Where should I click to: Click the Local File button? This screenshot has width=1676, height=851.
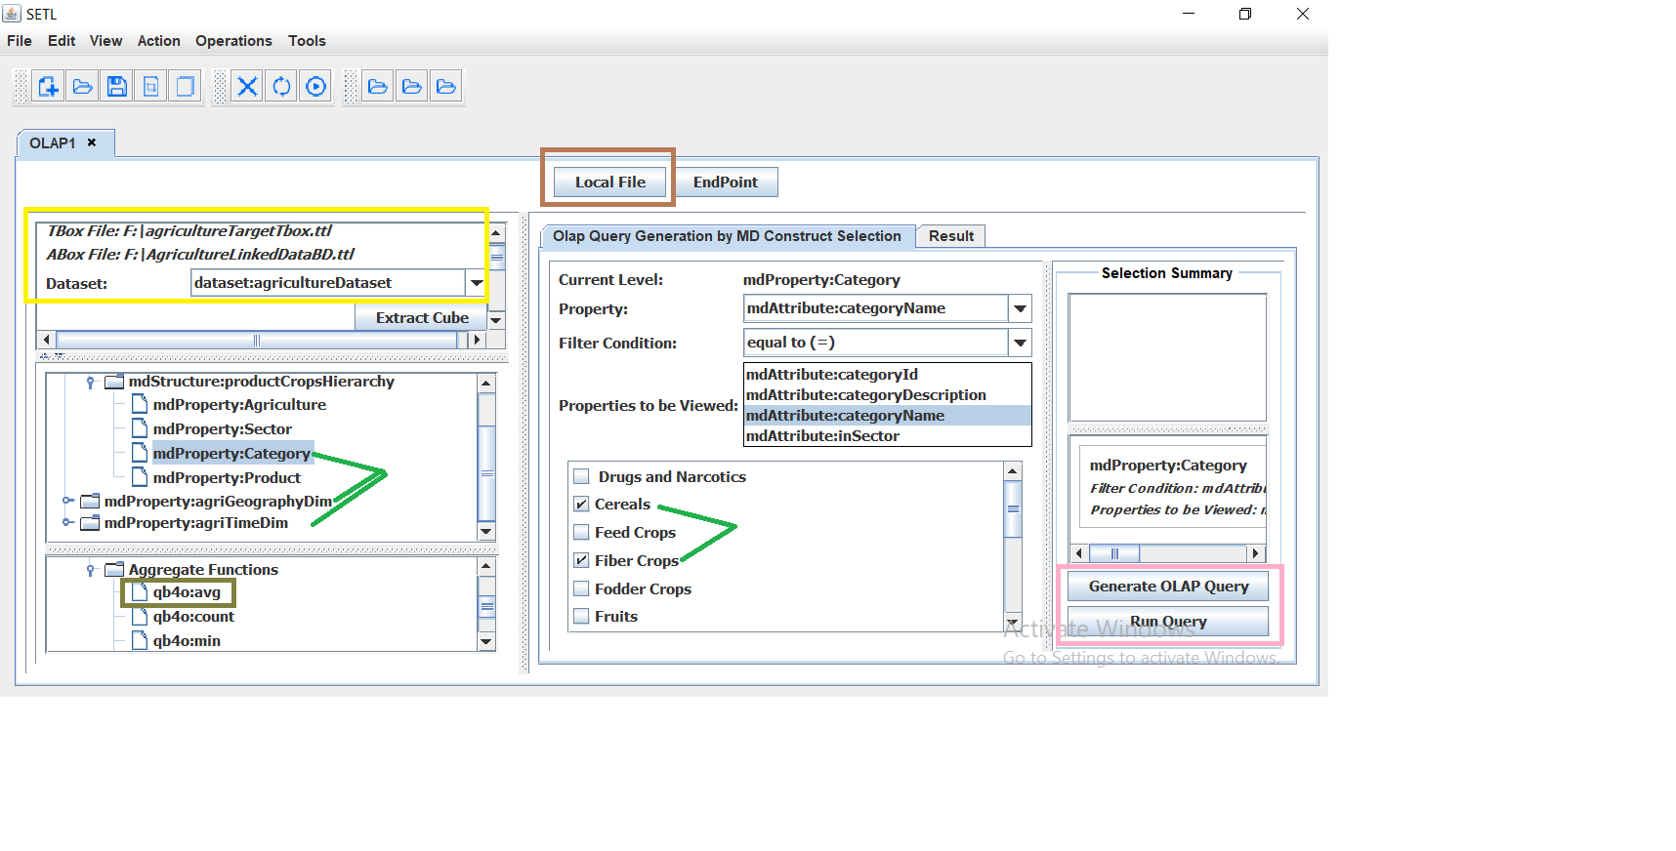click(610, 182)
